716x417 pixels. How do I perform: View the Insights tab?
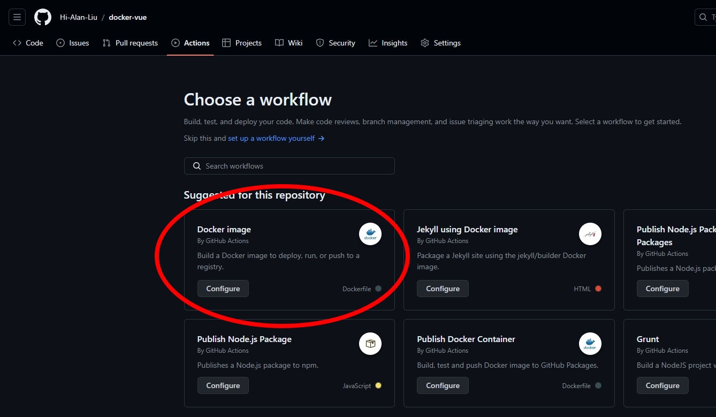(x=388, y=43)
